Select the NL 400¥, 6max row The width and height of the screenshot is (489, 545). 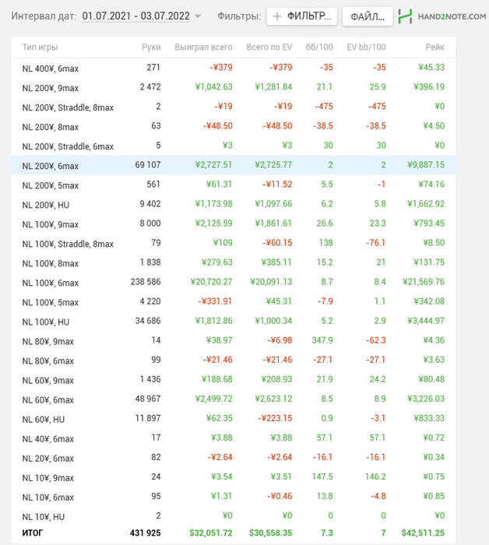pos(233,68)
